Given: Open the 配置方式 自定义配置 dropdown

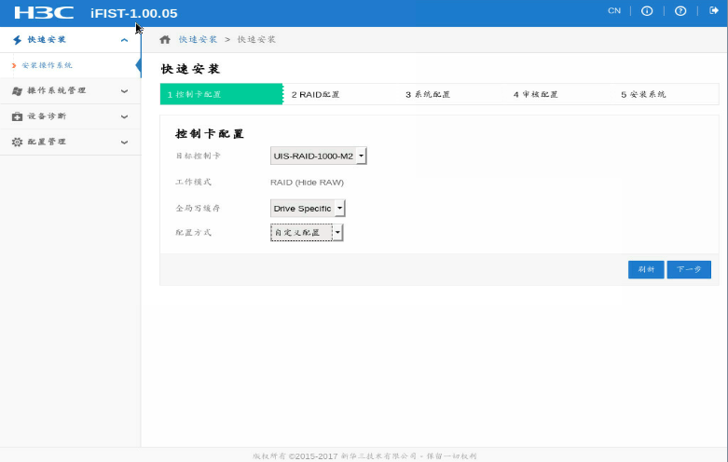Looking at the screenshot, I should [307, 233].
